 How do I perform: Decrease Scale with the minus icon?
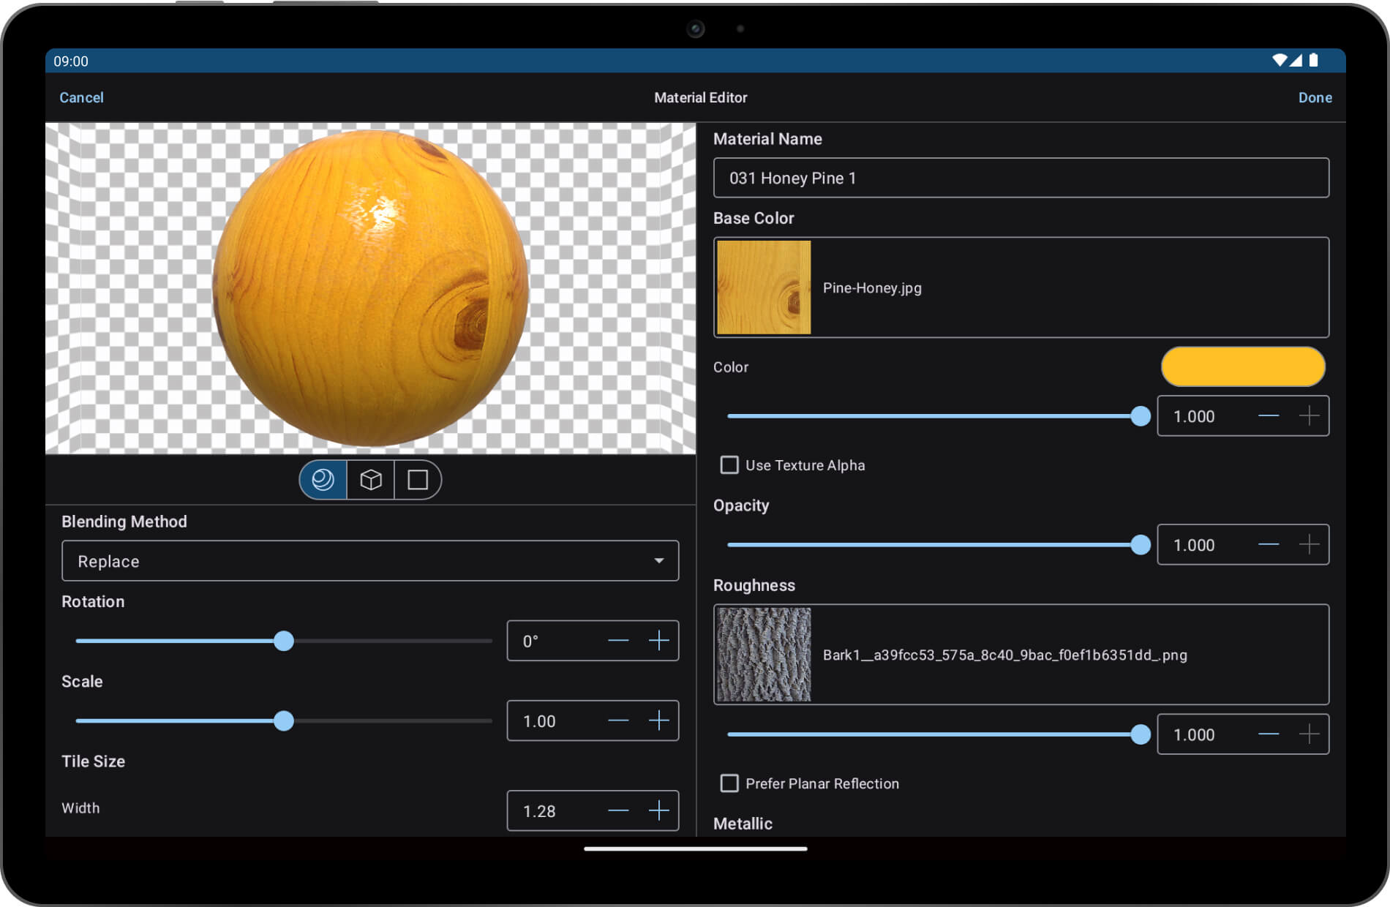[x=618, y=720]
